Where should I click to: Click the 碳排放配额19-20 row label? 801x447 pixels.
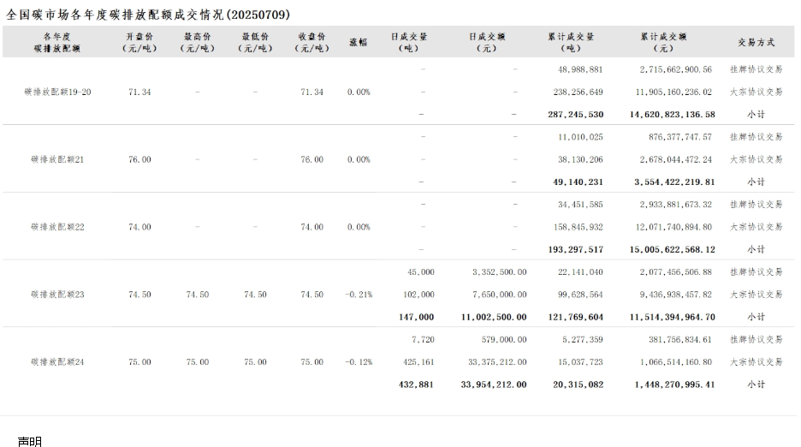(57, 92)
